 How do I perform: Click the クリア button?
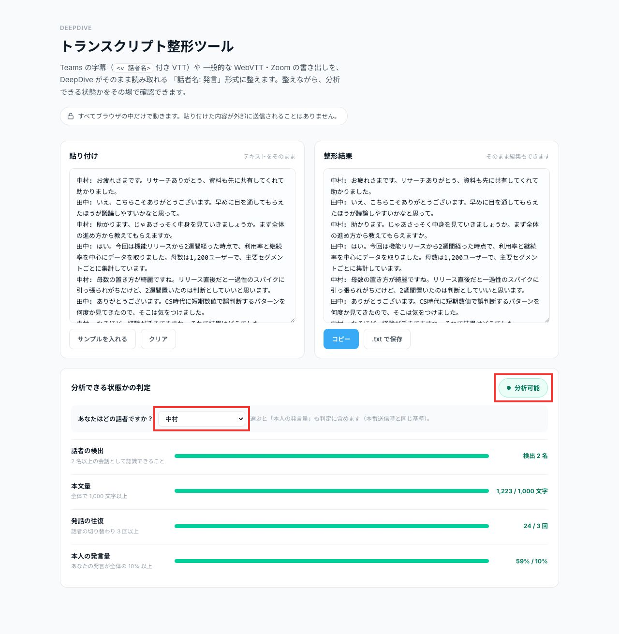pos(158,339)
